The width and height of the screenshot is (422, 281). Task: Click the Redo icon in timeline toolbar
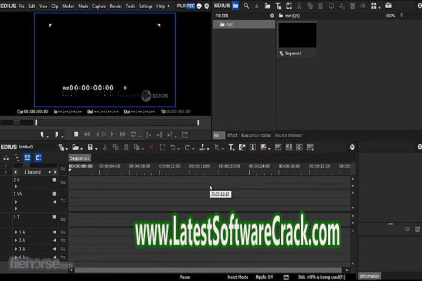pyautogui.click(x=189, y=147)
